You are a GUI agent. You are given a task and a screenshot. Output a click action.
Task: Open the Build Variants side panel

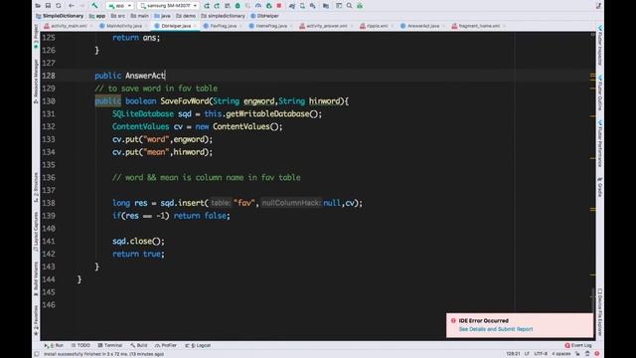[x=36, y=278]
